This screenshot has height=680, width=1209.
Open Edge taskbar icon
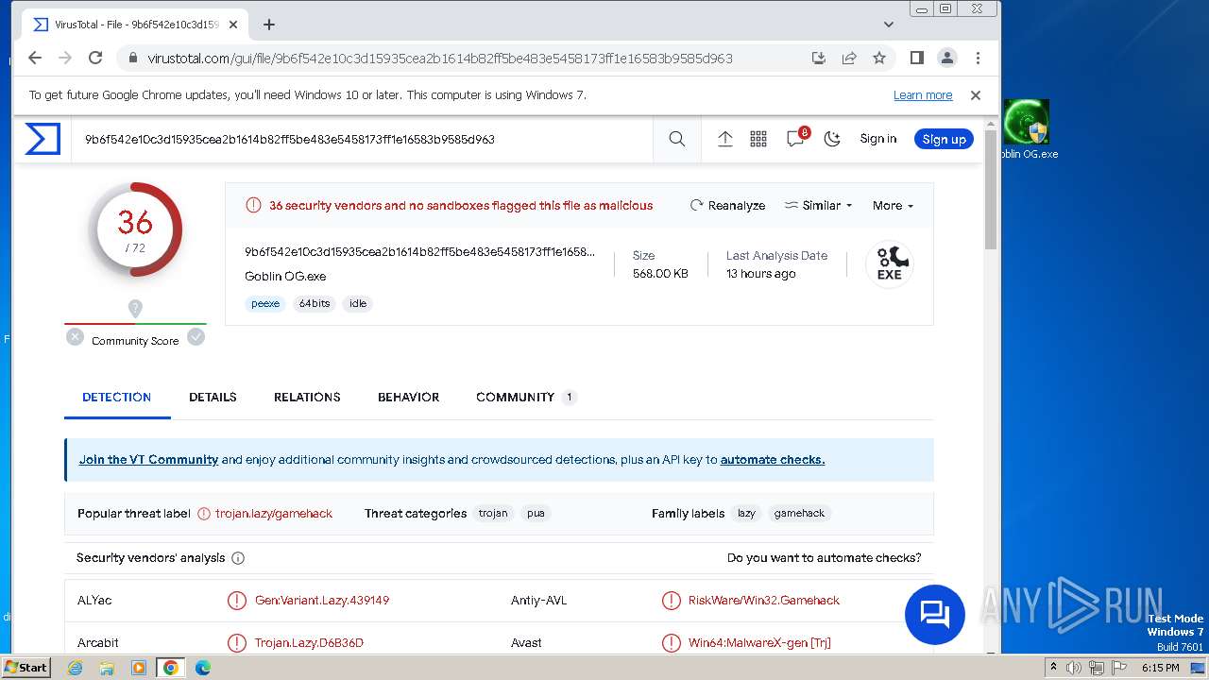(203, 668)
